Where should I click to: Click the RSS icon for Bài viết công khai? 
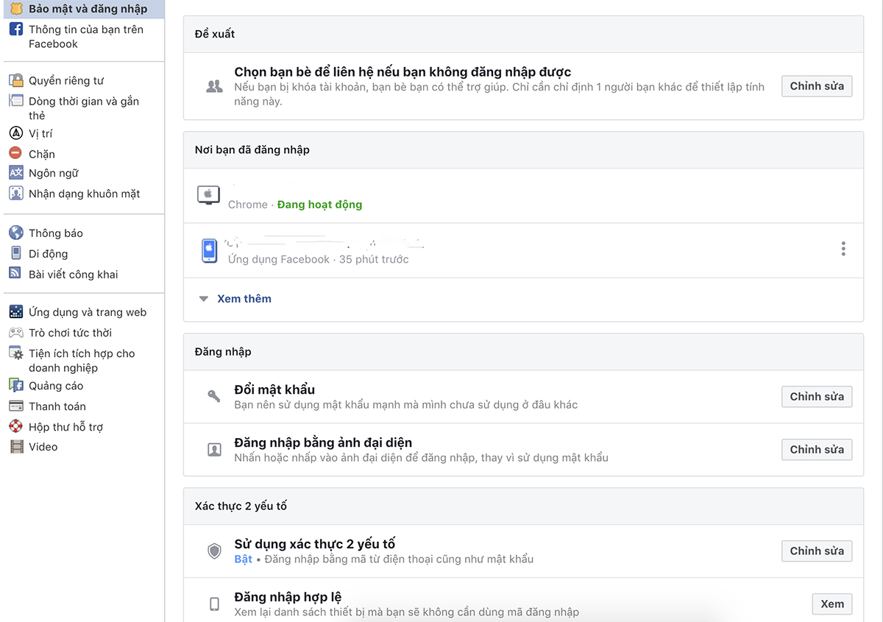click(x=15, y=273)
